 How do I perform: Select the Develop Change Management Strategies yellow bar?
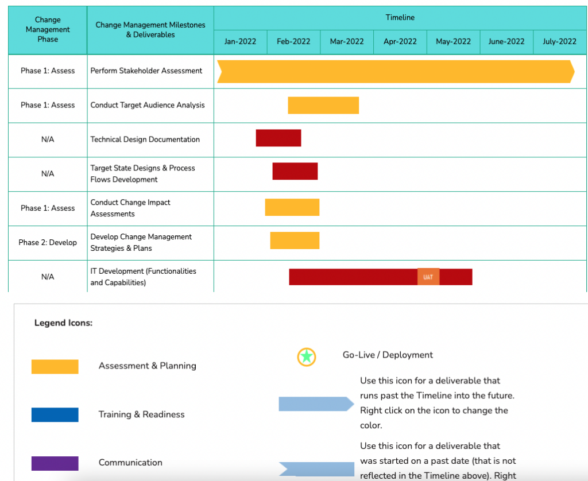pos(295,240)
